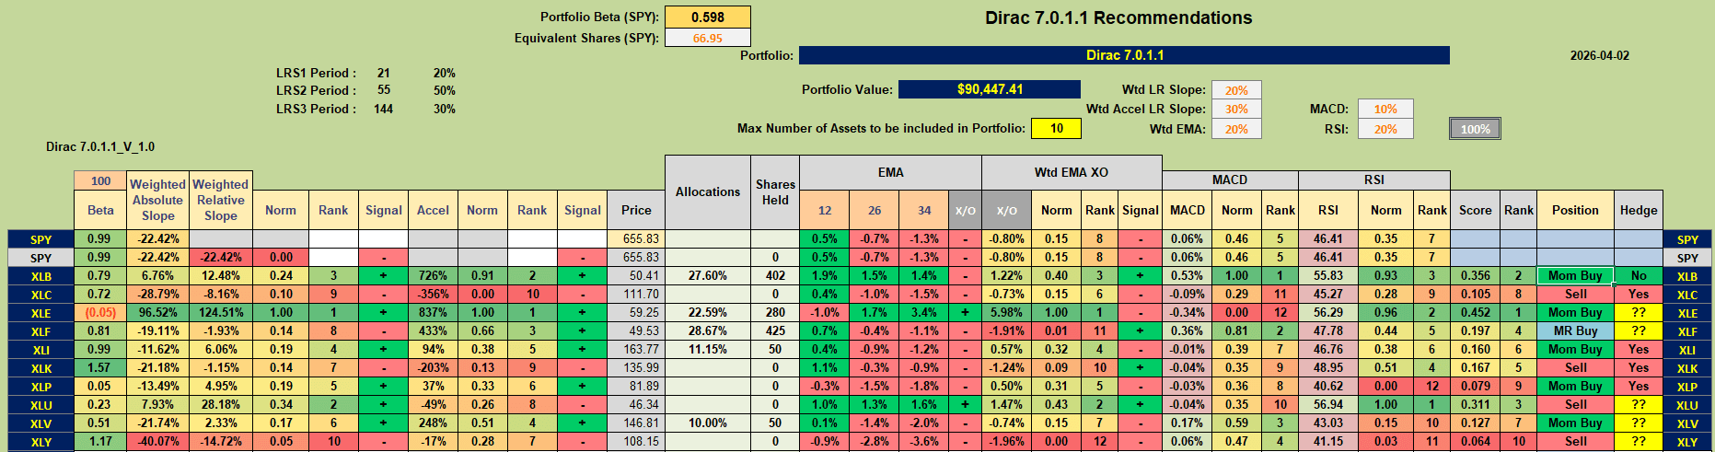This screenshot has width=1715, height=452.
Task: Click the XLB price 50.41
Action: 636,275
